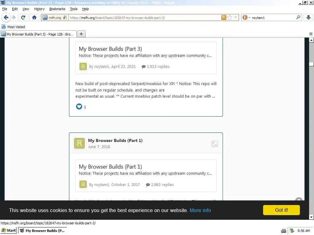Open the Home page icon
The image size is (314, 235).
(x=34, y=17)
